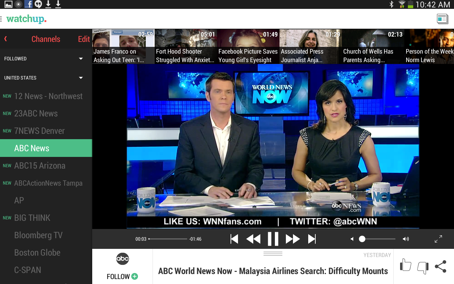454x284 pixels.
Task: Select 7NEWS Denver channel
Action: [x=46, y=131]
